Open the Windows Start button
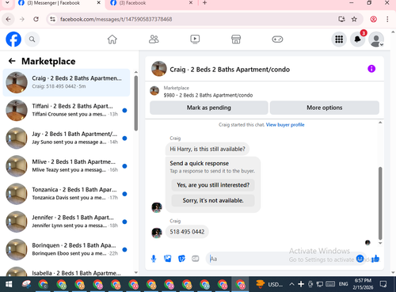Screen dimensions: 396x292 click(9, 284)
